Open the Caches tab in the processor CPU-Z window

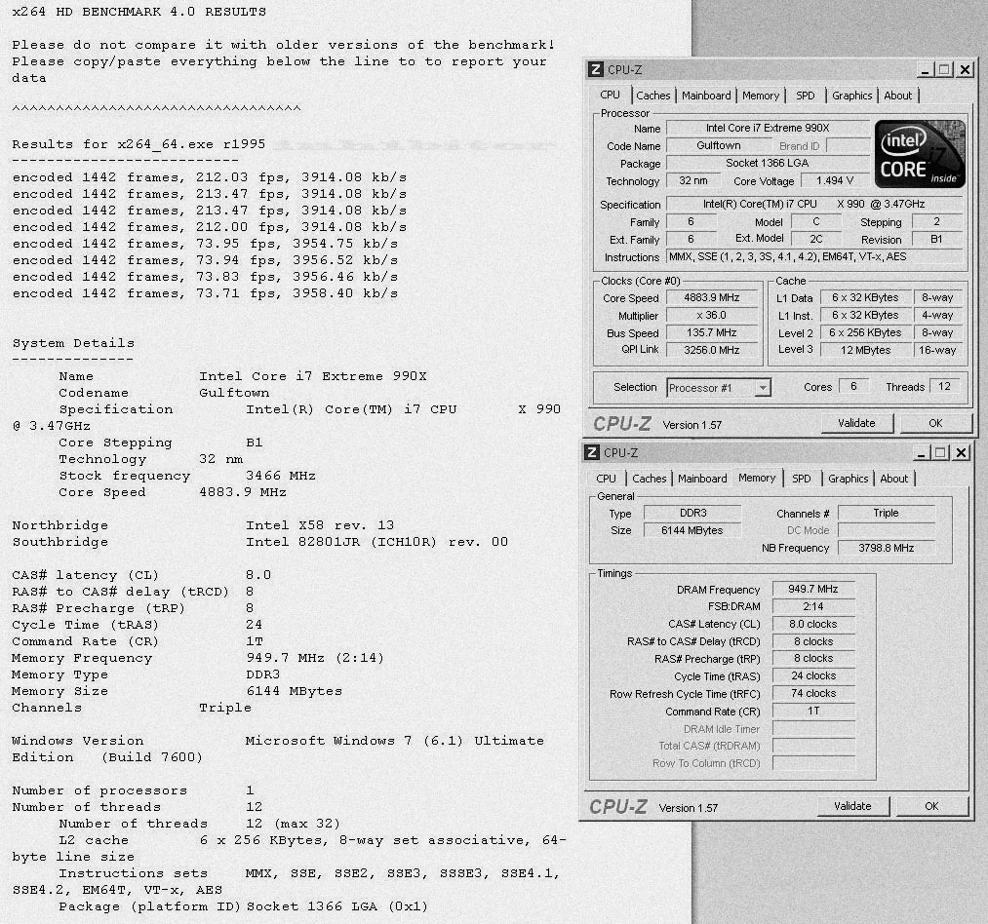tap(652, 96)
